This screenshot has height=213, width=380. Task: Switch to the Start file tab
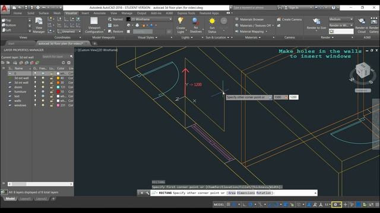tap(11, 43)
